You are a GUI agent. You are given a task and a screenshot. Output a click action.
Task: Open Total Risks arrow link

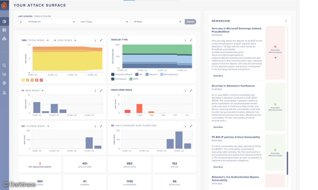point(48,40)
